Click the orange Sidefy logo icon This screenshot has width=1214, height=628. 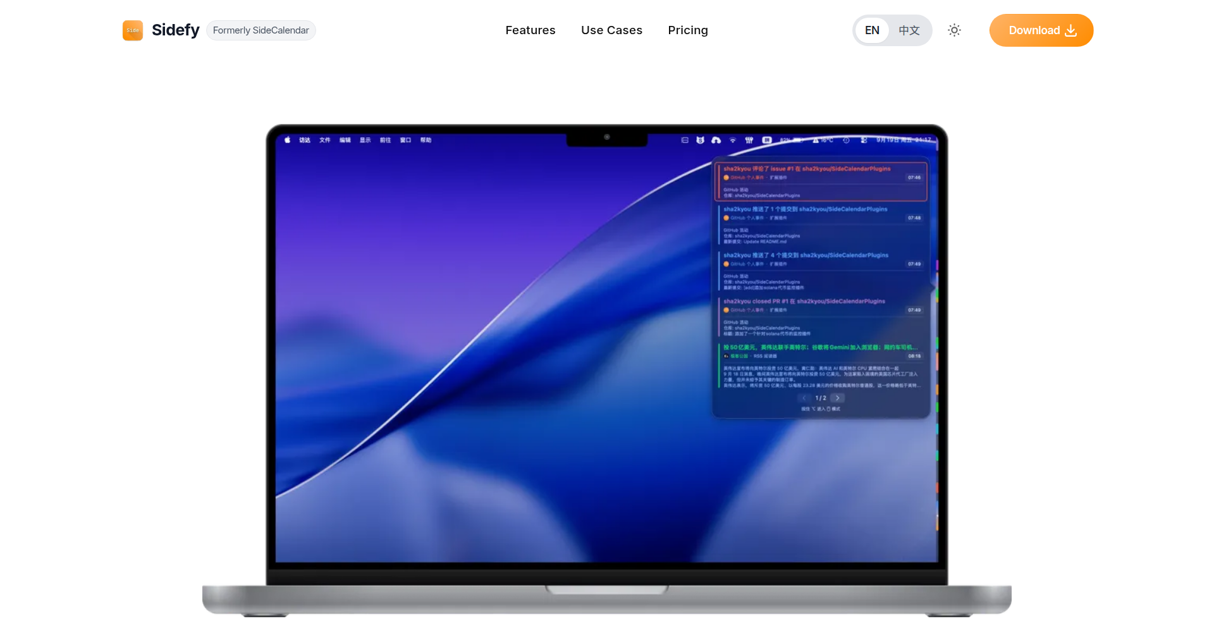(133, 30)
